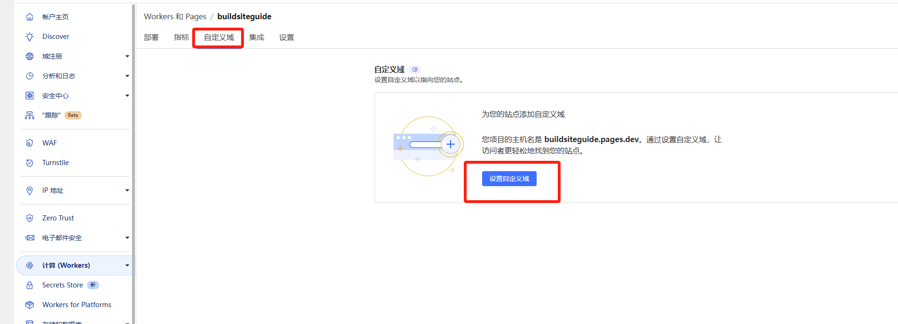This screenshot has height=324, width=898.
Task: Expand the 域注册 dropdown arrow
Action: click(x=127, y=56)
